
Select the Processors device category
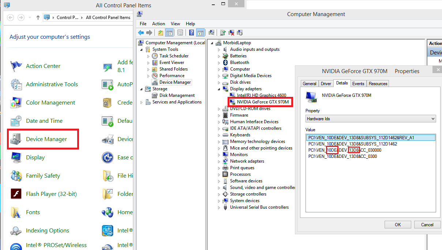click(240, 174)
